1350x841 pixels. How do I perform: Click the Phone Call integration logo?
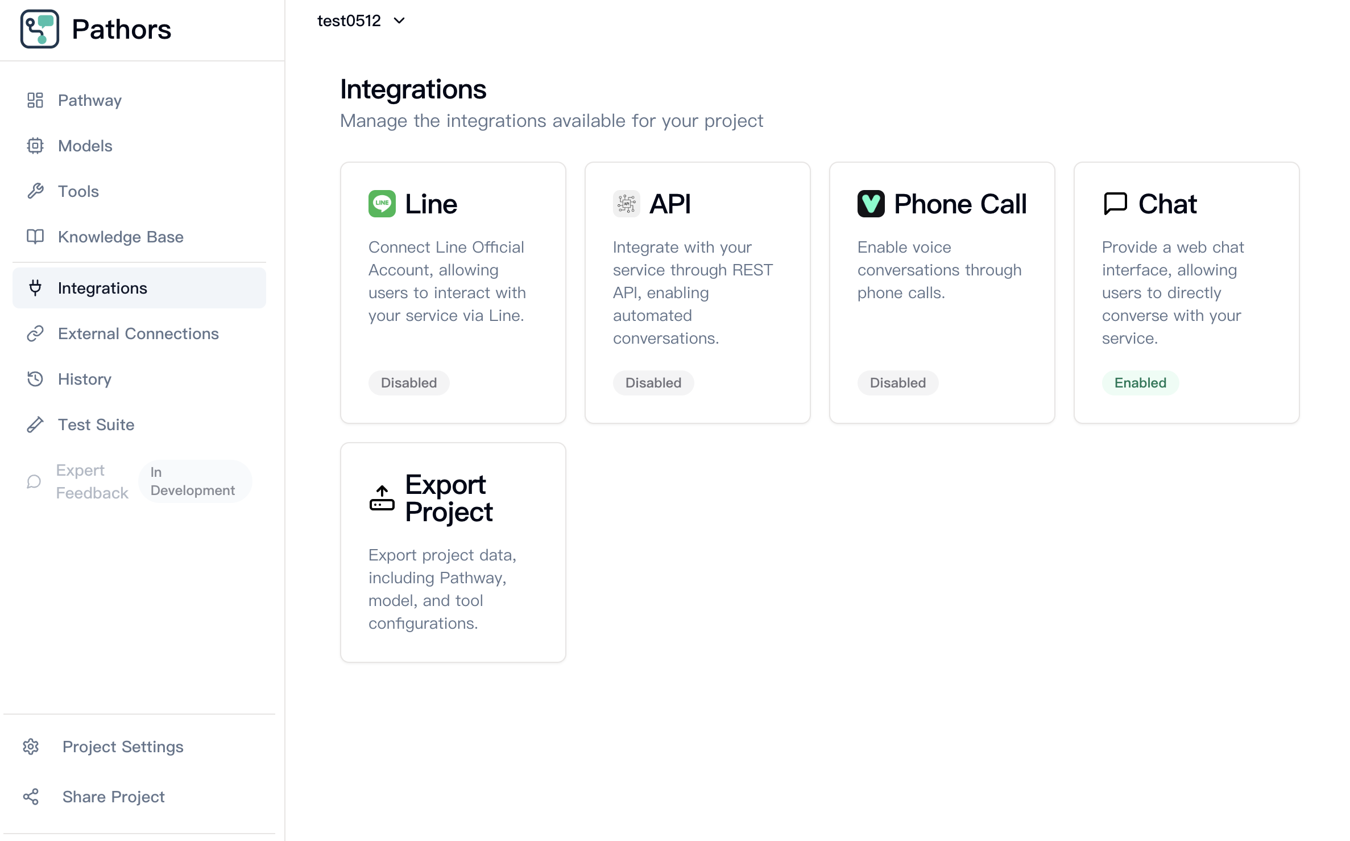[x=871, y=204]
